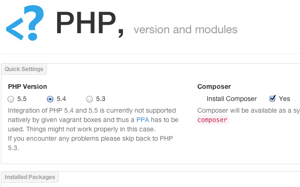Click the PHP Version heading
This screenshot has width=300, height=187.
pyautogui.click(x=28, y=86)
